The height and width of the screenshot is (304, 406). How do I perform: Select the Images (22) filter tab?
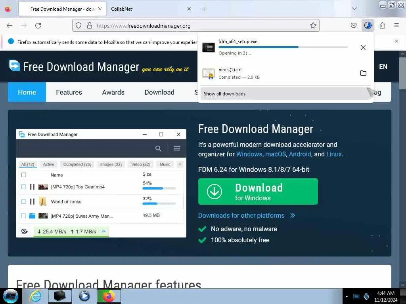(111, 164)
